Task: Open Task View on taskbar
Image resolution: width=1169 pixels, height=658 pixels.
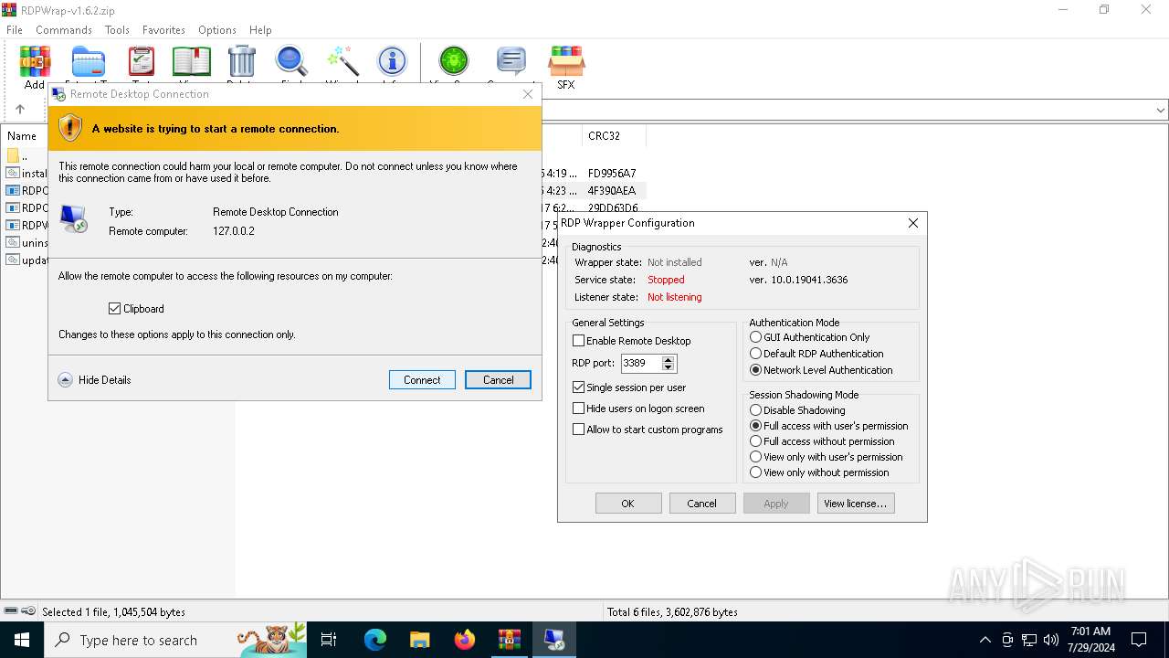Action: pyautogui.click(x=329, y=640)
